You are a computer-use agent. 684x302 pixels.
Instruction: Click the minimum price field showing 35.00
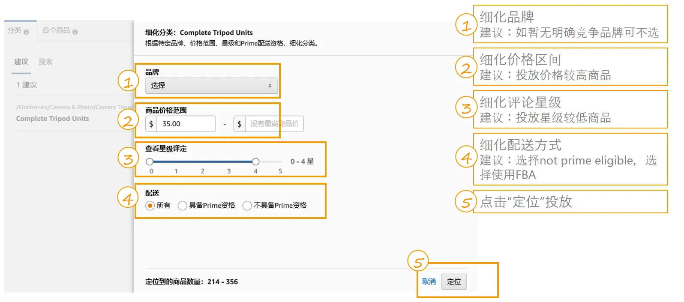point(186,124)
